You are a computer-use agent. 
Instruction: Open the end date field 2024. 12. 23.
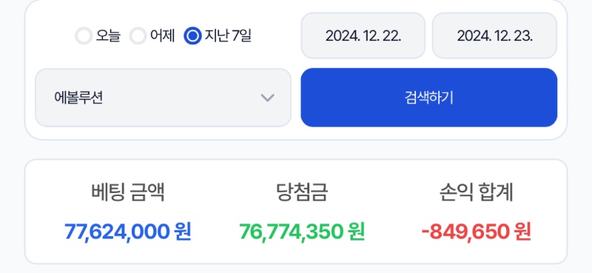click(494, 36)
